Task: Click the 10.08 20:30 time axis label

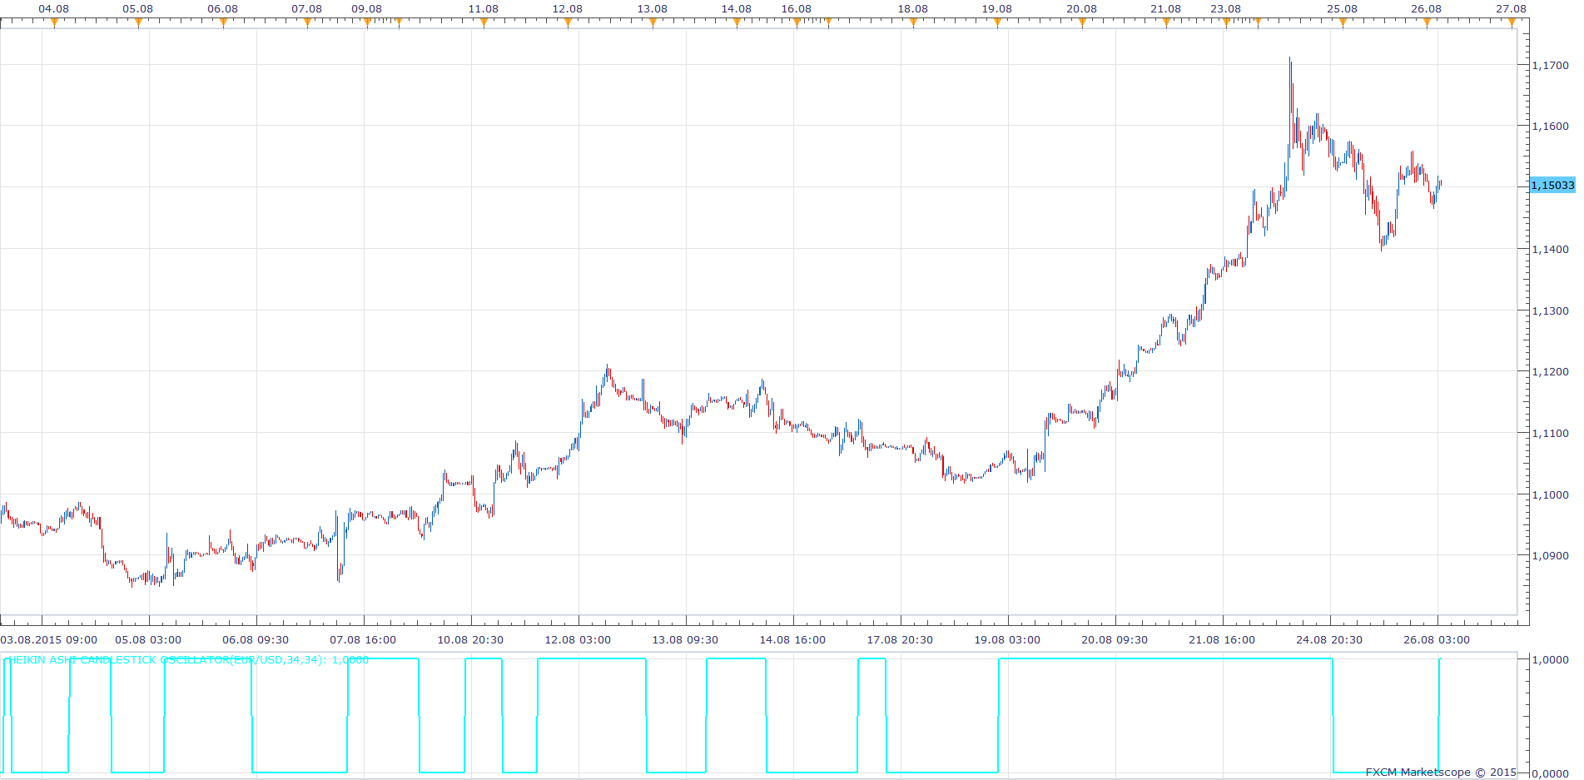Action: 470,640
